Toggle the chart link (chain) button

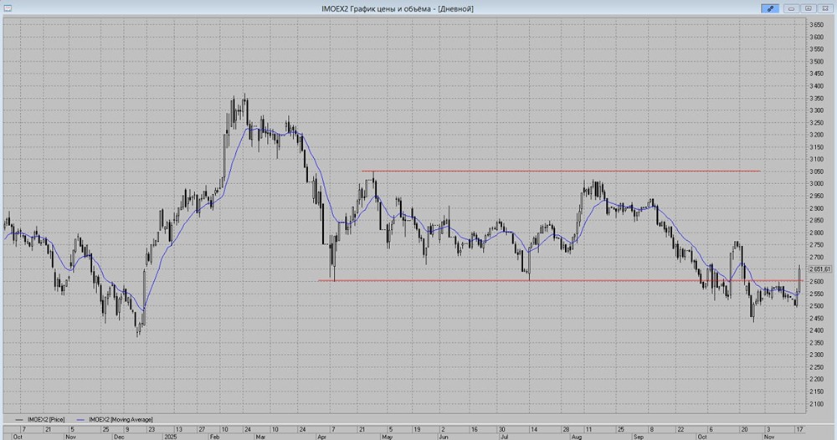(x=769, y=8)
